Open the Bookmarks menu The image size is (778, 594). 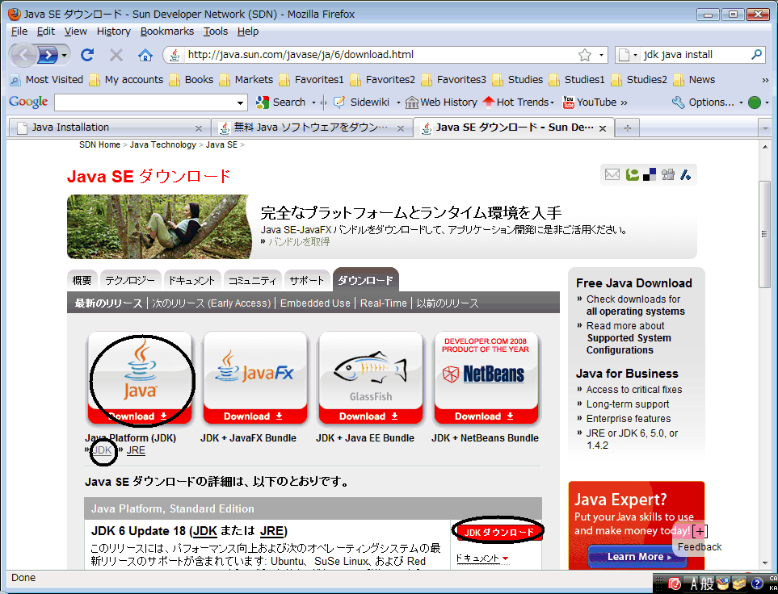pos(166,31)
